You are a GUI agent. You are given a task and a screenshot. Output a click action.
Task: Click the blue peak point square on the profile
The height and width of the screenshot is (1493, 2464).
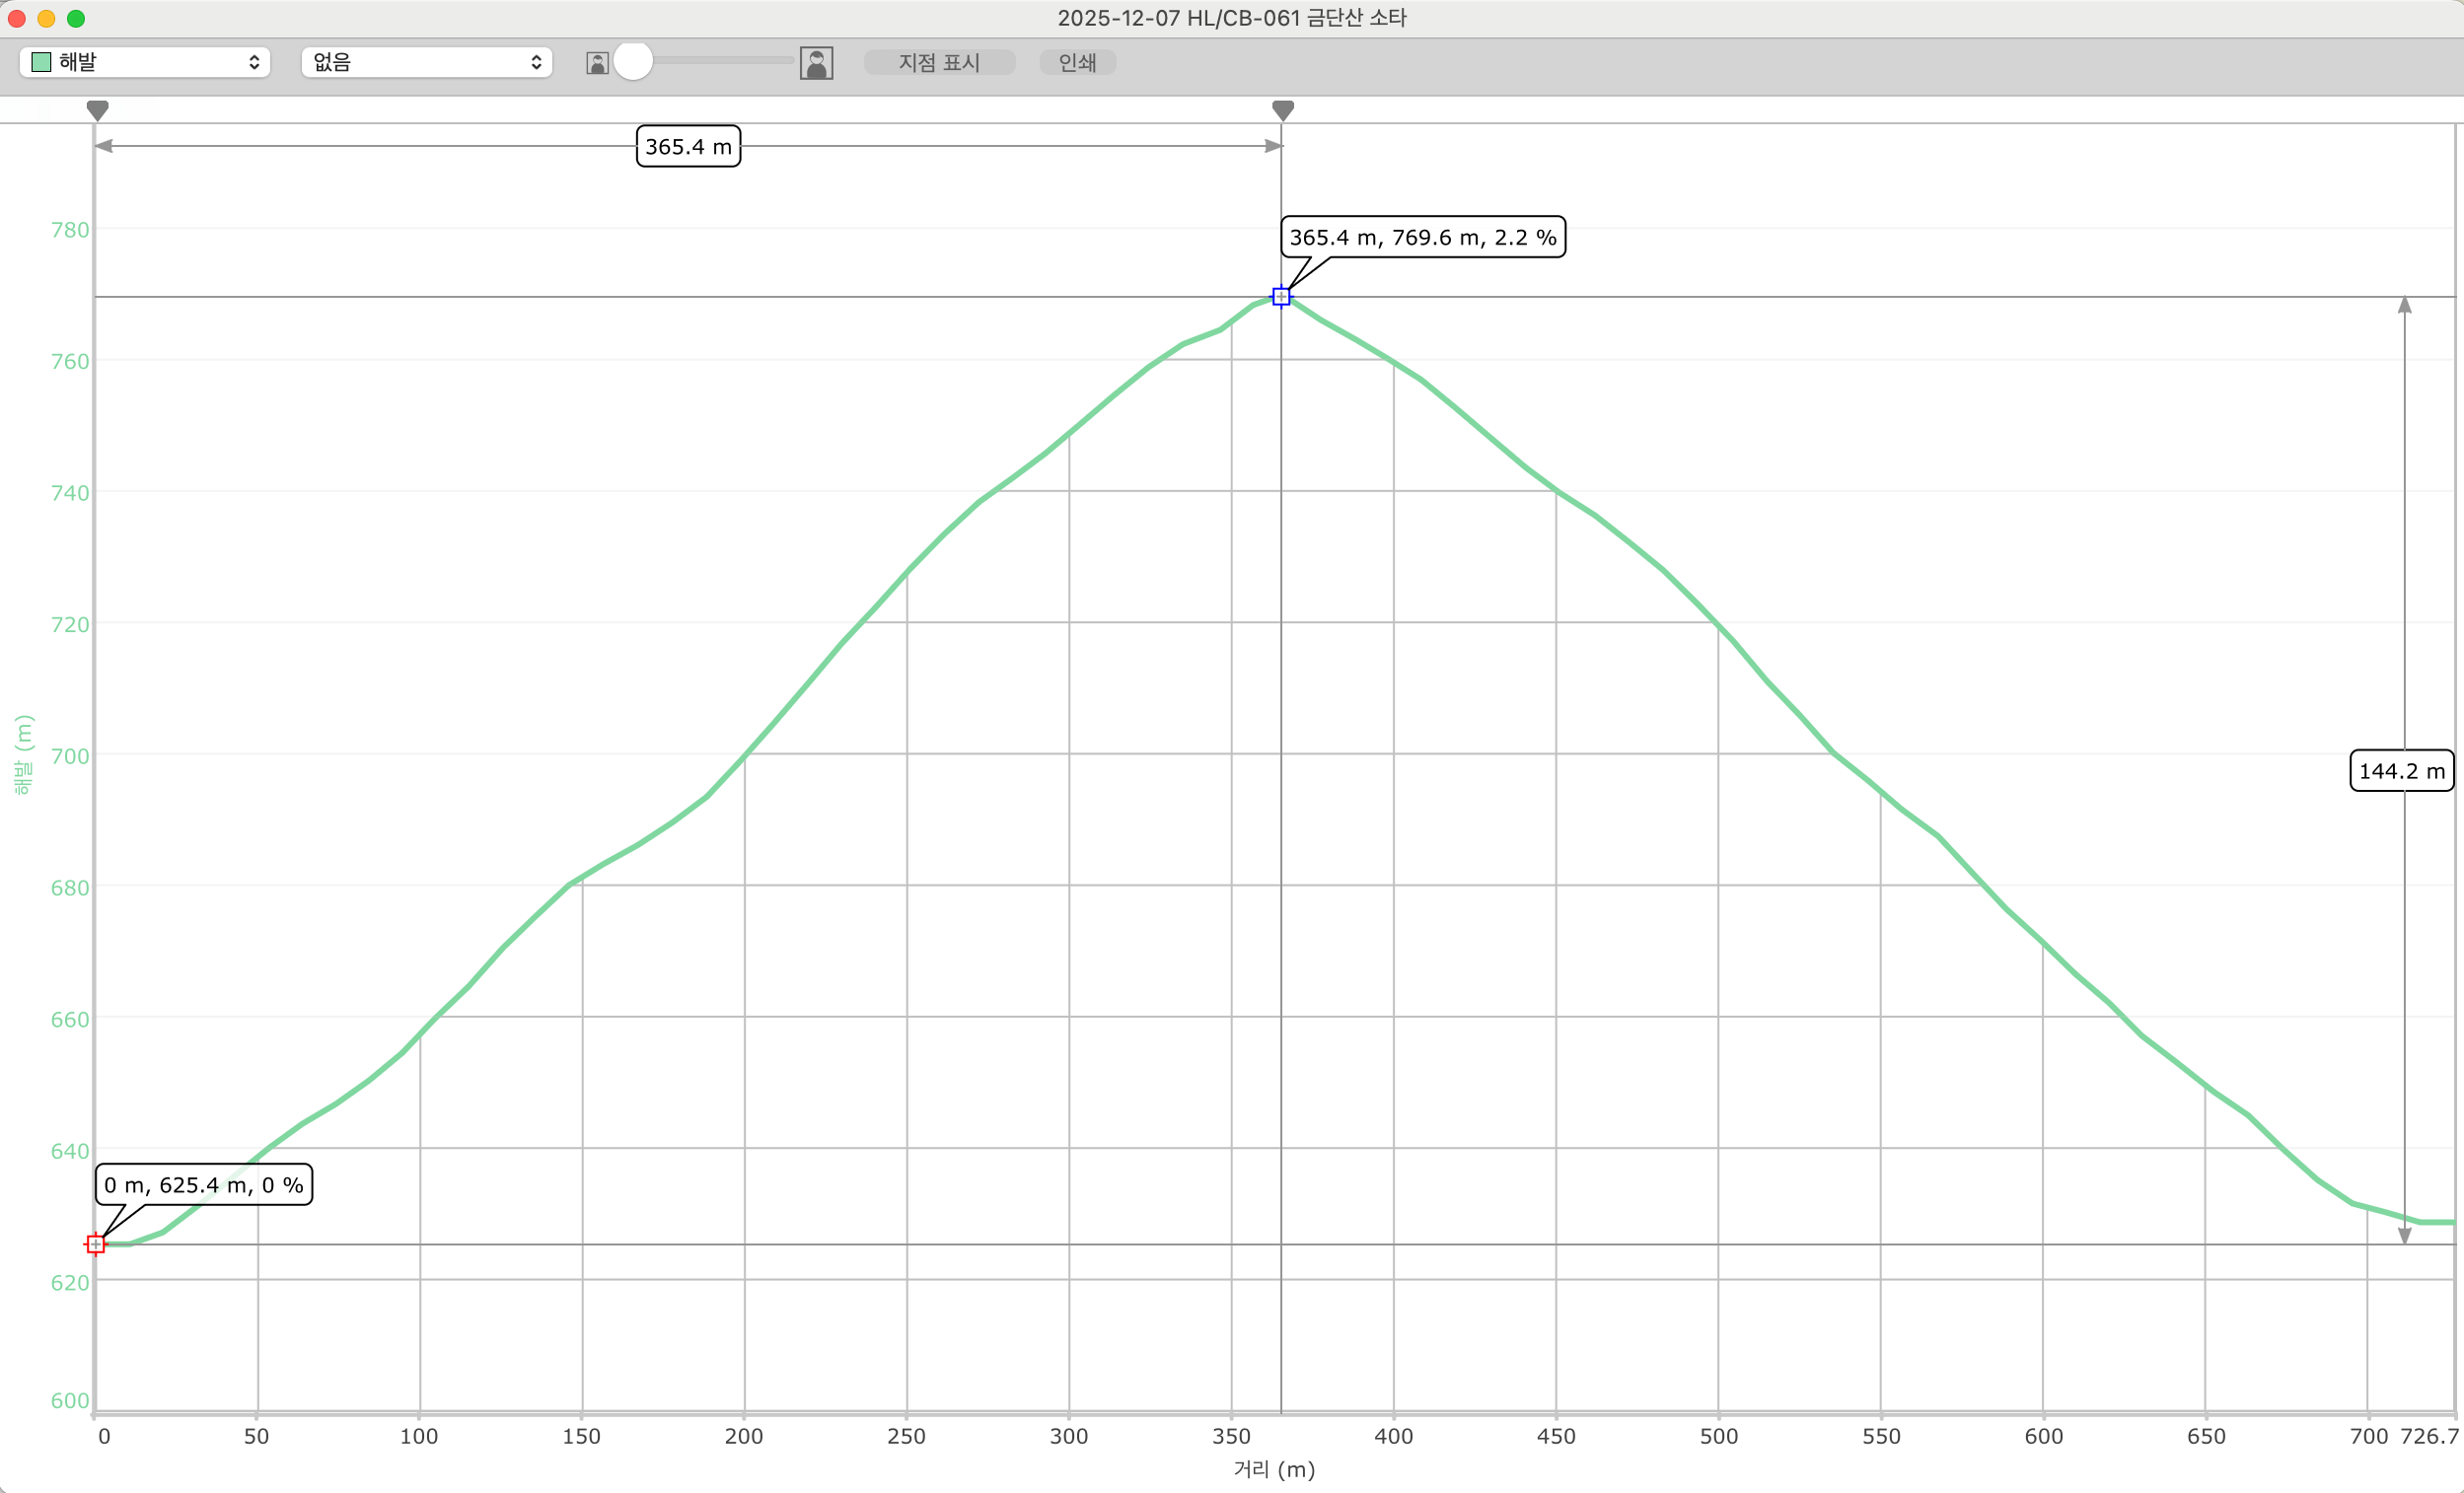[1281, 296]
